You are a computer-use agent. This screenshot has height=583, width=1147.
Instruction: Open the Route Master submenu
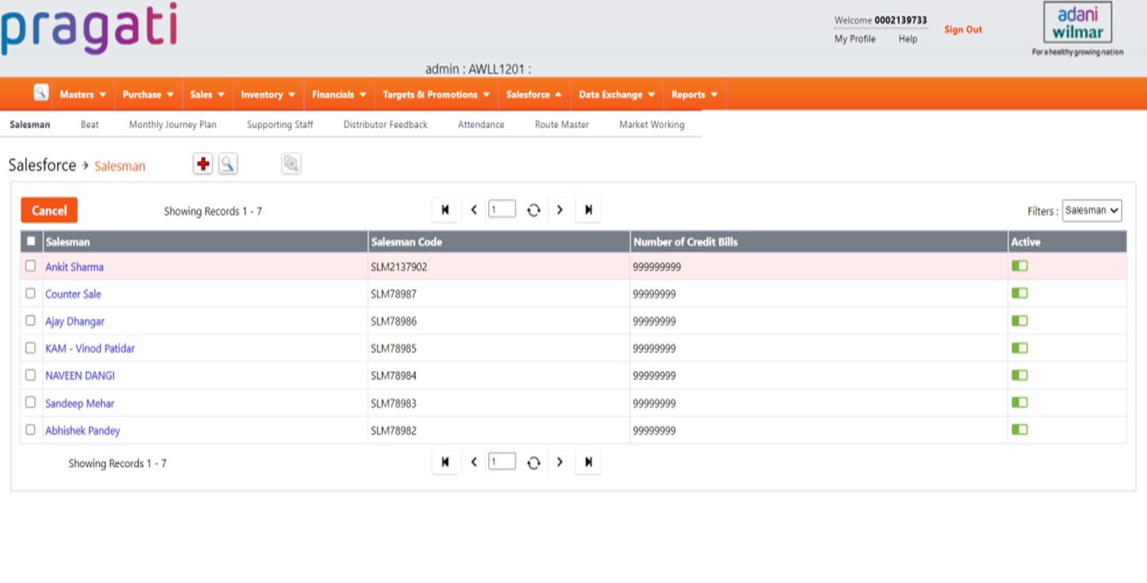[x=562, y=124]
